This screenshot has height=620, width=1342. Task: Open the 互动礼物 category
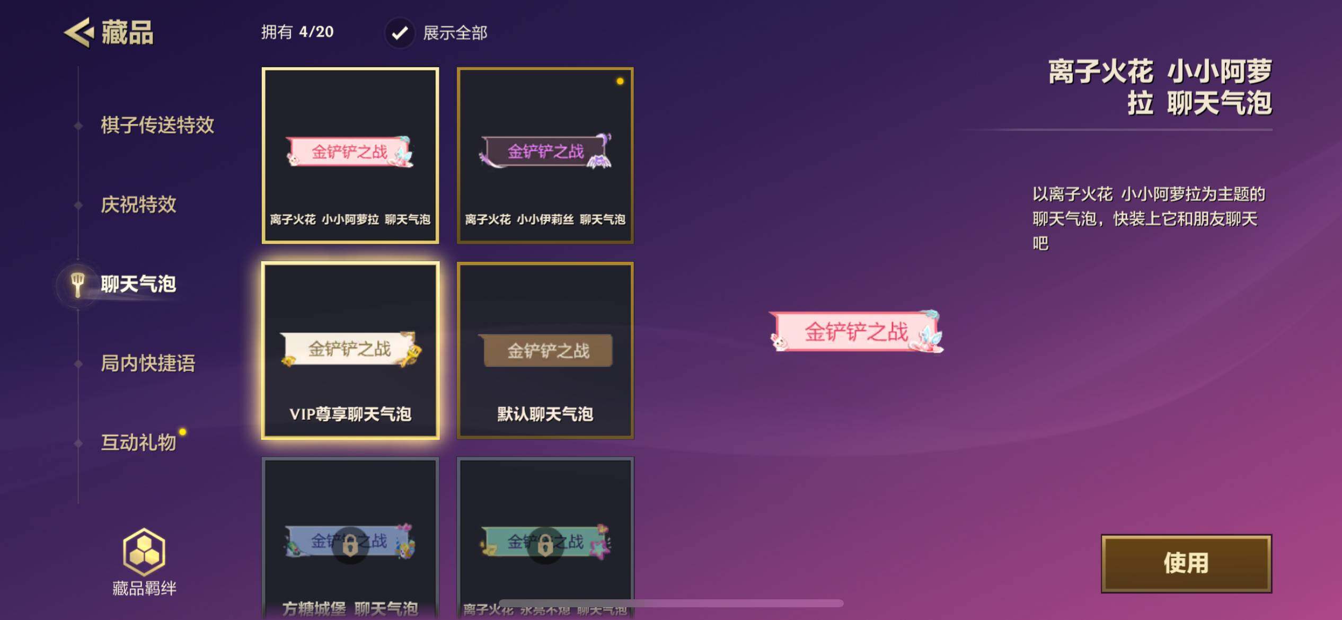pos(138,442)
